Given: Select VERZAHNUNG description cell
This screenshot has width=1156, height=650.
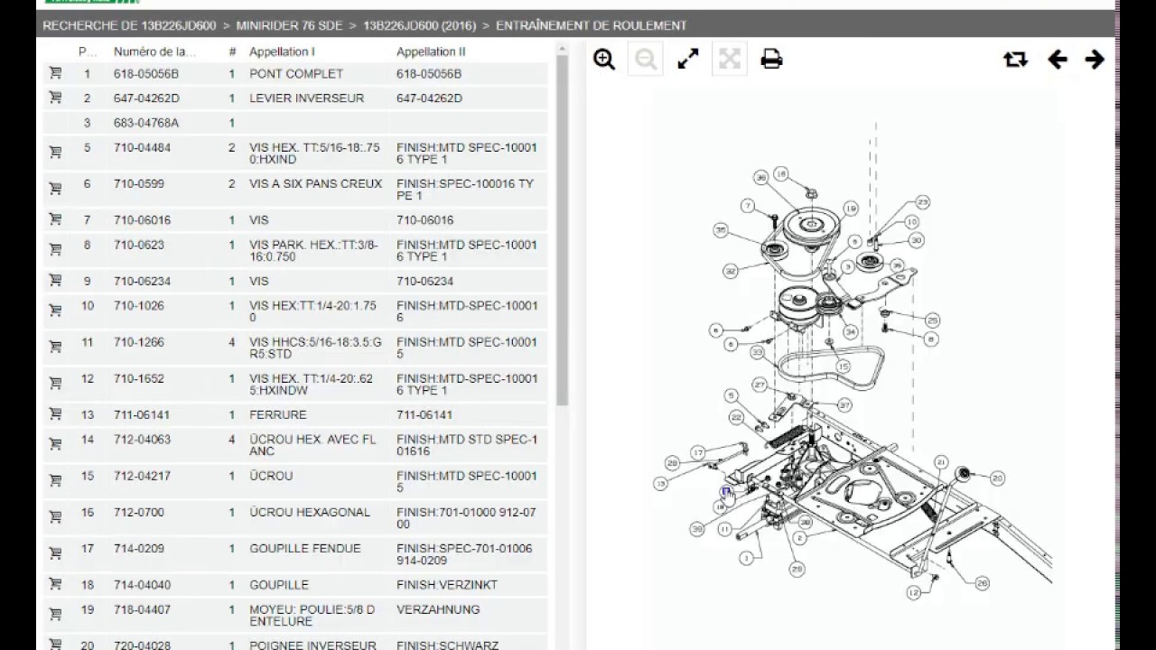Looking at the screenshot, I should (438, 609).
